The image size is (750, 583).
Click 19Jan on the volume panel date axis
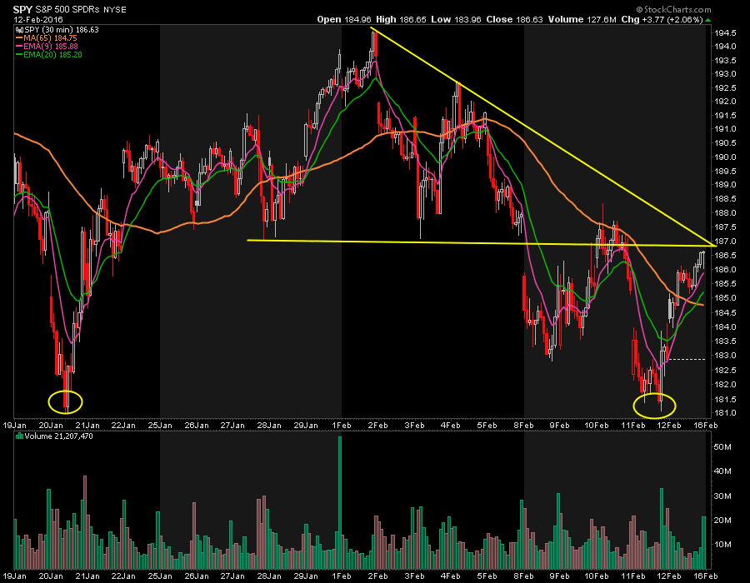point(14,576)
